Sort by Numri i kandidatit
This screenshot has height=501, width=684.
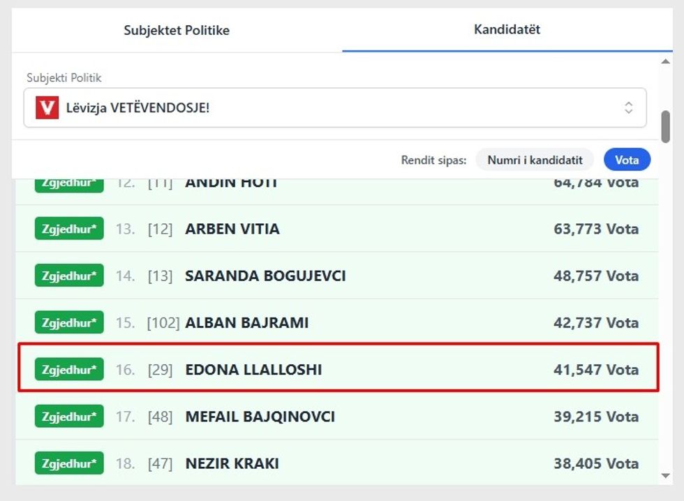(535, 160)
